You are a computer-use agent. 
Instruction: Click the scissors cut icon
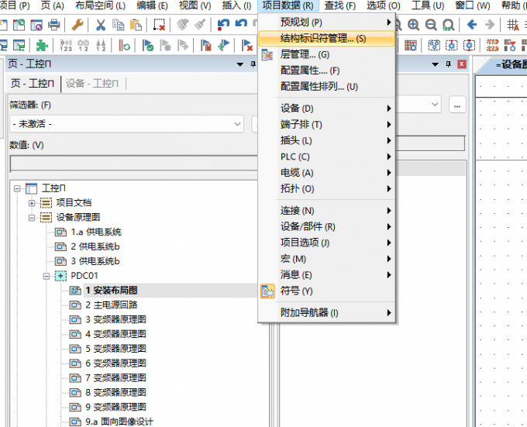pos(101,25)
